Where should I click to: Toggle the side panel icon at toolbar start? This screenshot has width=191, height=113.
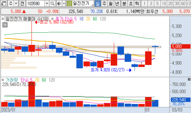(4, 4)
